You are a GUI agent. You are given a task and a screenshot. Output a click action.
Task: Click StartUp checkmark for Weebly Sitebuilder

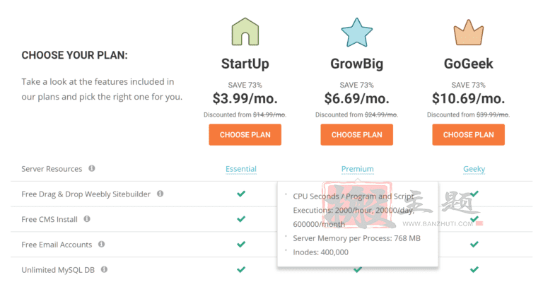(x=241, y=194)
